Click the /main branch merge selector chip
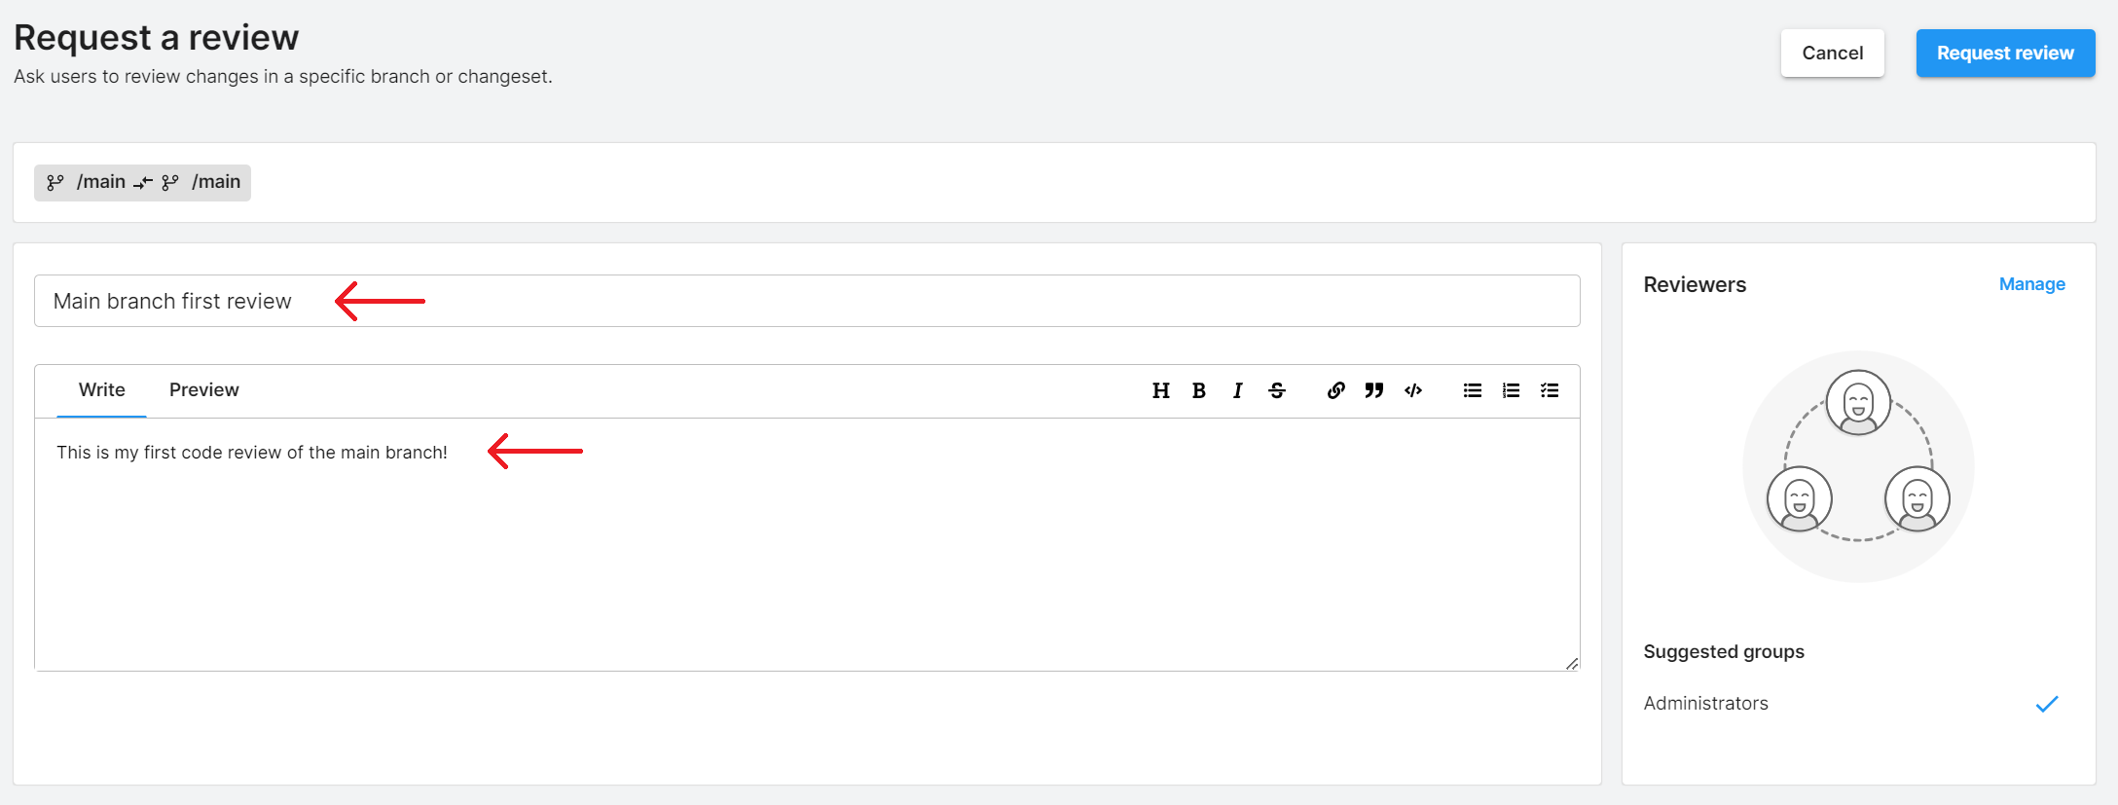This screenshot has height=805, width=2118. click(x=143, y=183)
